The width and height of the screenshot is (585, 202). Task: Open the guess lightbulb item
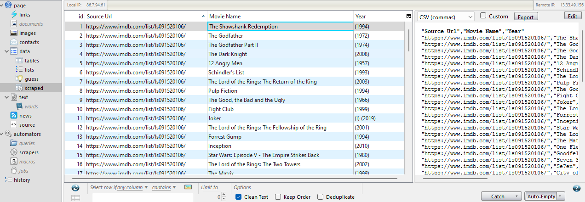pyautogui.click(x=31, y=79)
